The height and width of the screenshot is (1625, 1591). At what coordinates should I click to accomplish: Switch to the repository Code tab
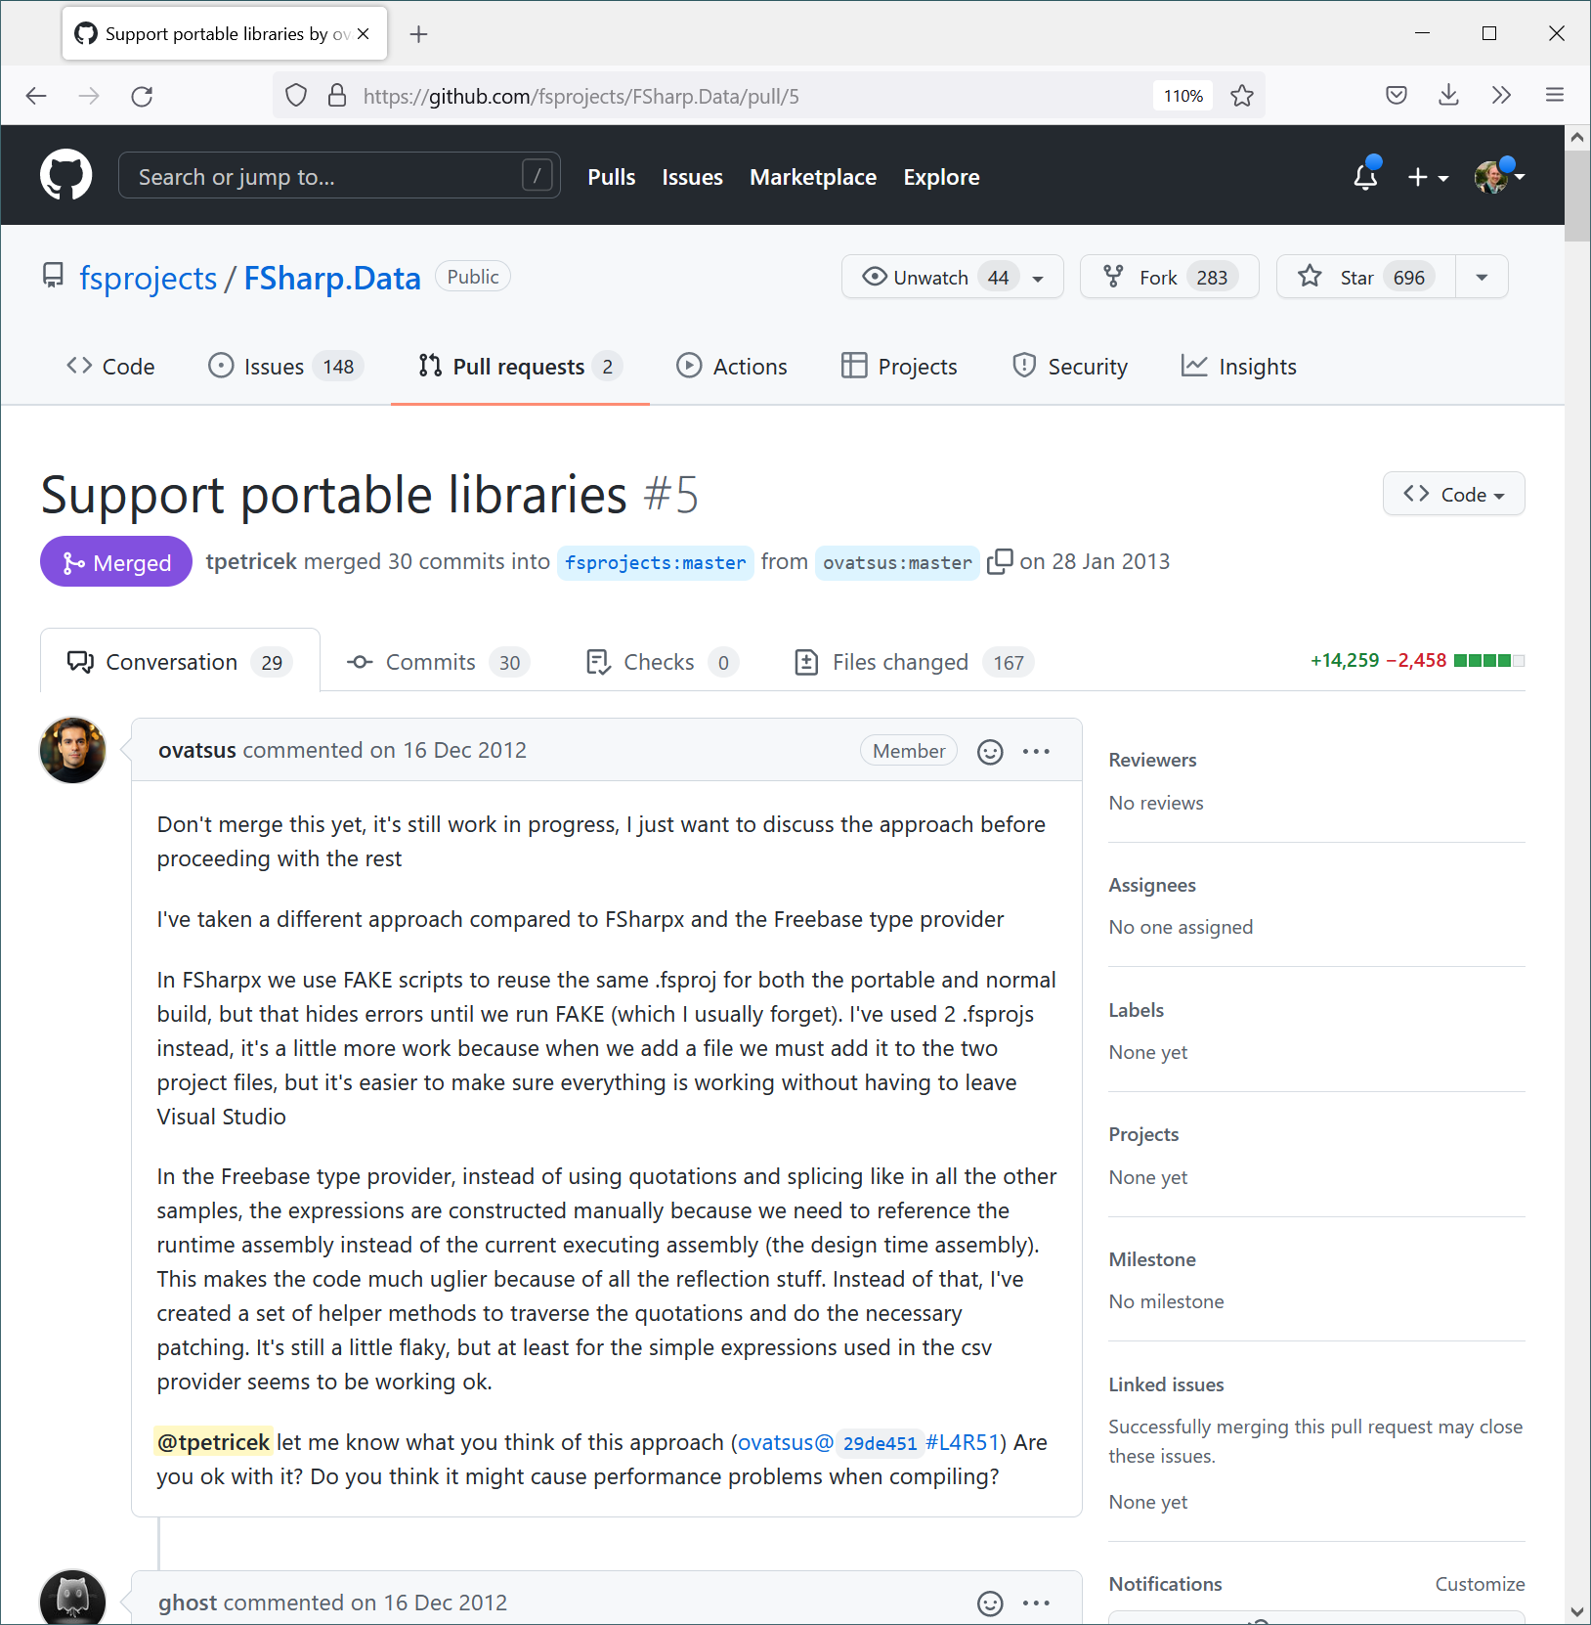[110, 367]
